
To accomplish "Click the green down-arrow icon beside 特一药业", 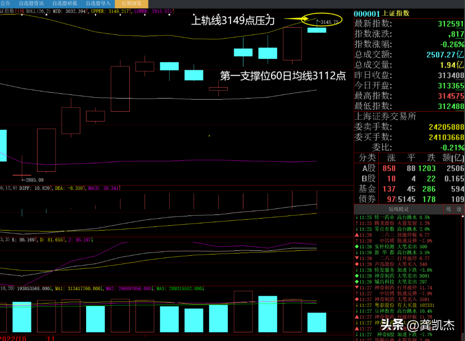I will 357,217.
